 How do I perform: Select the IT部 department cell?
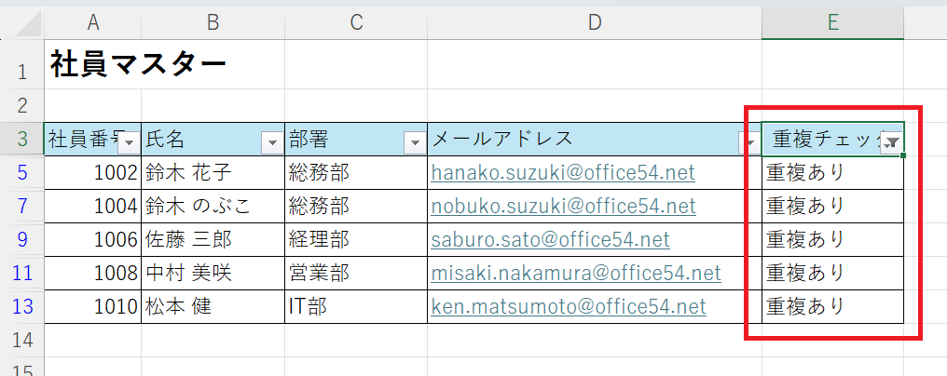point(356,306)
